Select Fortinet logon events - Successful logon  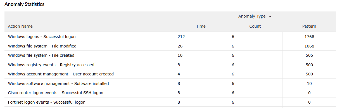(x=47, y=102)
